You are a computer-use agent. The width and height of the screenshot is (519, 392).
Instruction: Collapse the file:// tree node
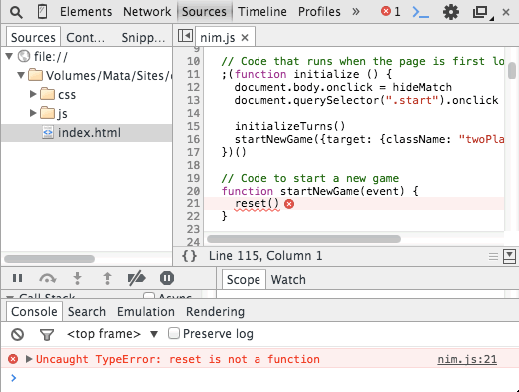tap(9, 56)
